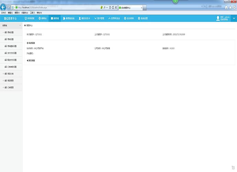Open the 系统设置 navigation tab
Image resolution: width=237 pixels, height=172 pixels.
[143, 18]
